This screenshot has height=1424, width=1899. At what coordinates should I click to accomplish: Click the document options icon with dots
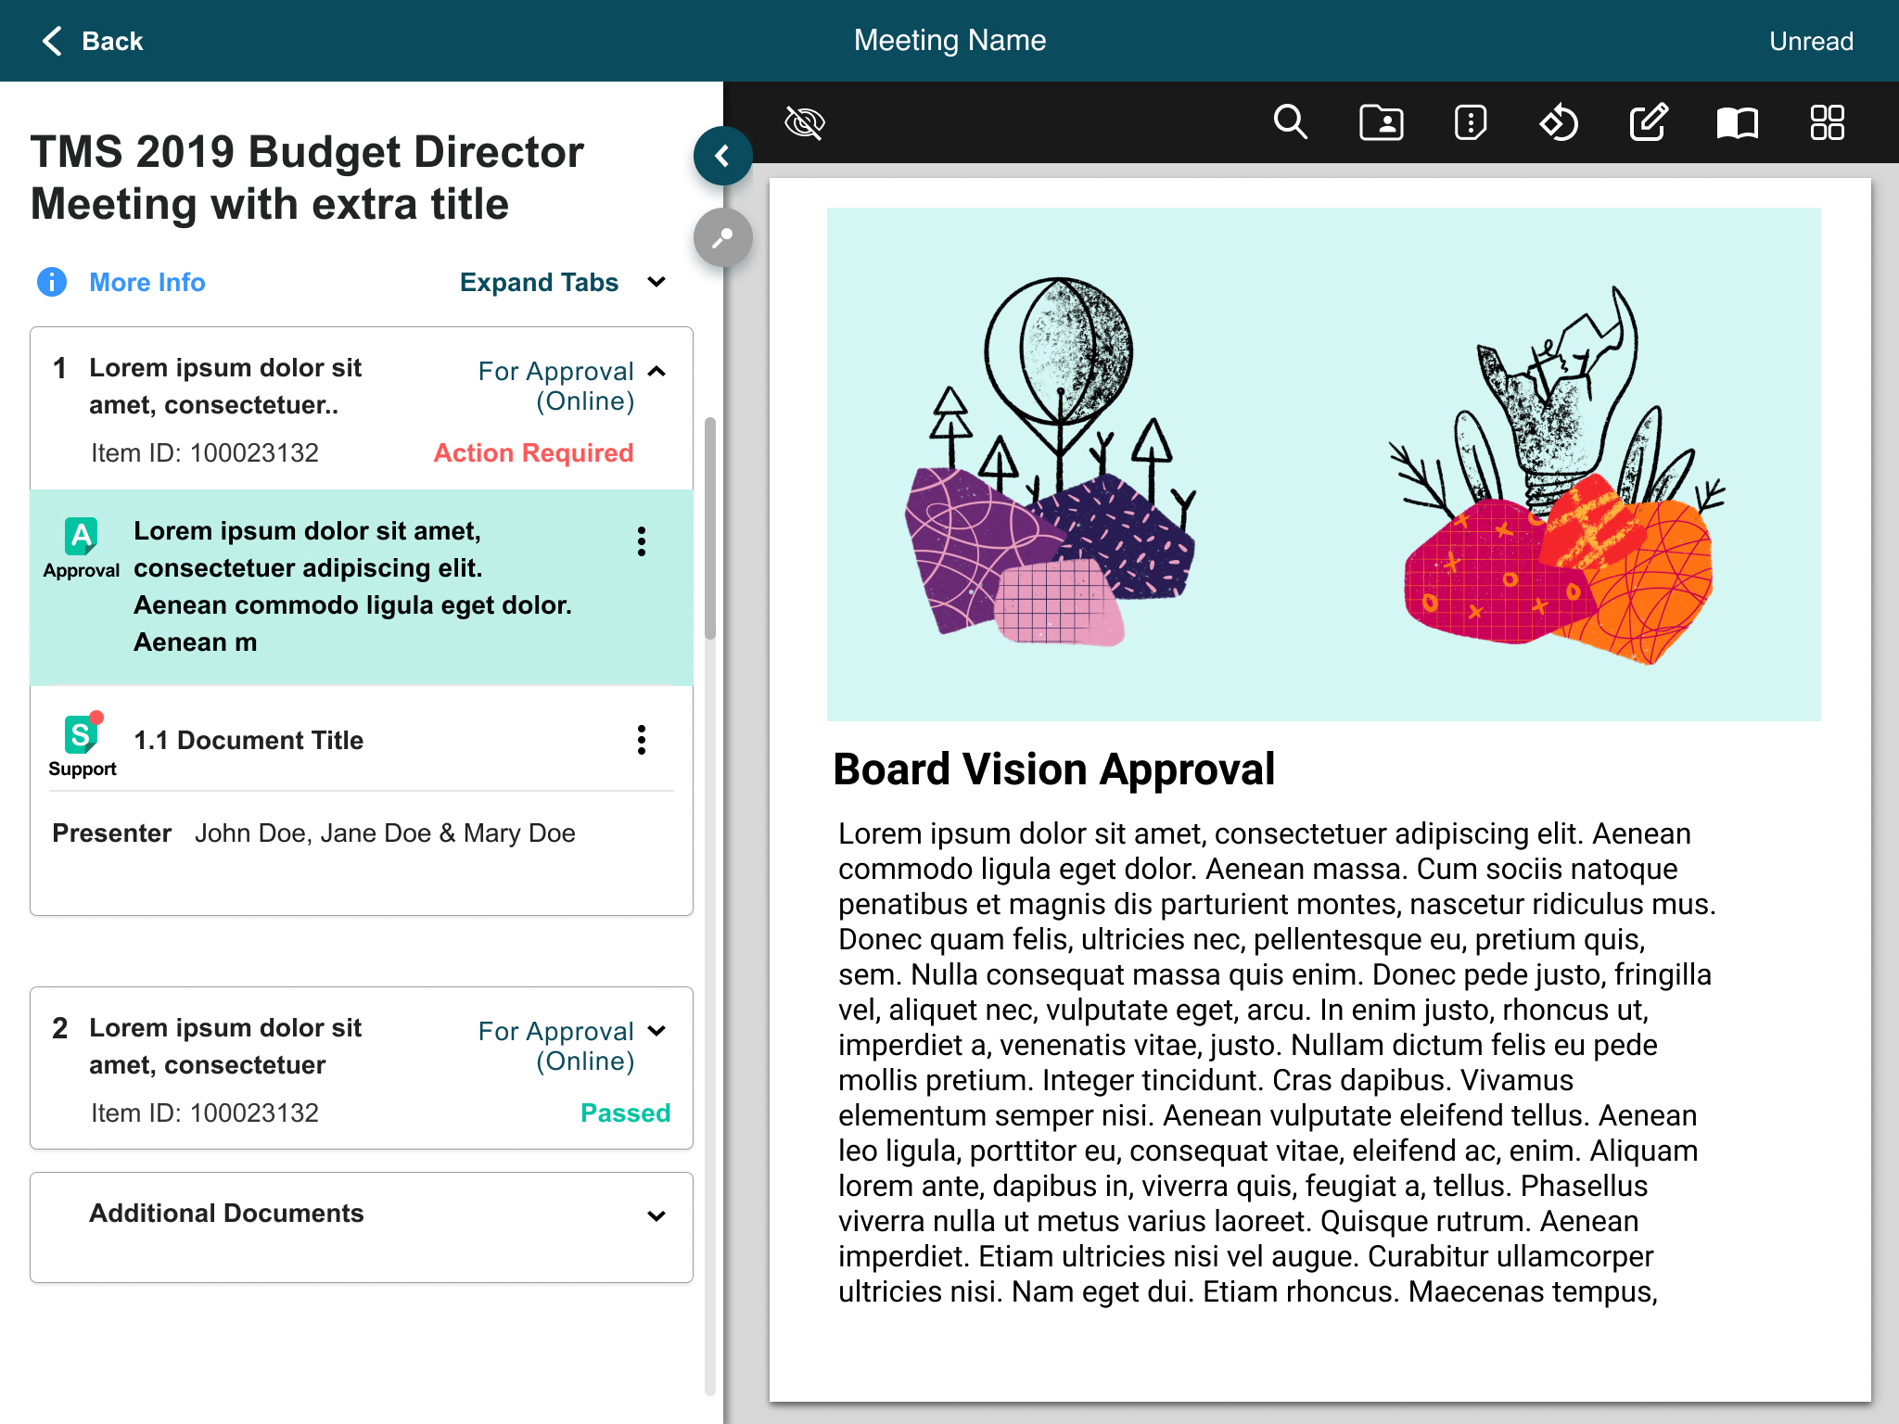[x=1471, y=122]
